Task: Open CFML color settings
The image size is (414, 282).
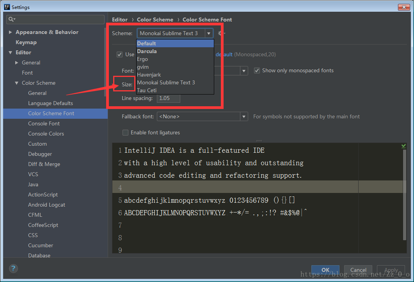Action: (35, 215)
